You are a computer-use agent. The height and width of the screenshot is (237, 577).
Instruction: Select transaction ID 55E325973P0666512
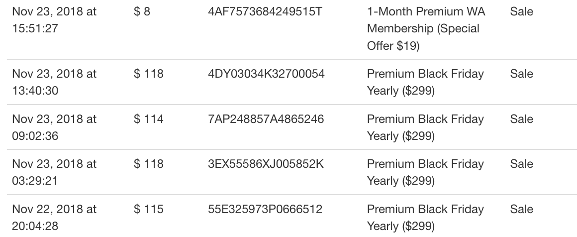tap(265, 209)
